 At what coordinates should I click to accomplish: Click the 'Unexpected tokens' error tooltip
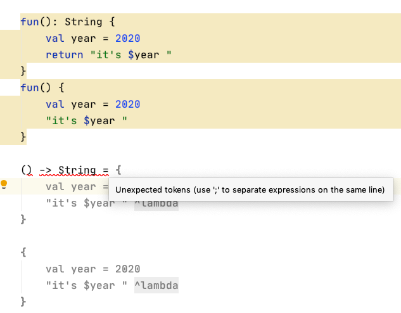pyautogui.click(x=250, y=189)
